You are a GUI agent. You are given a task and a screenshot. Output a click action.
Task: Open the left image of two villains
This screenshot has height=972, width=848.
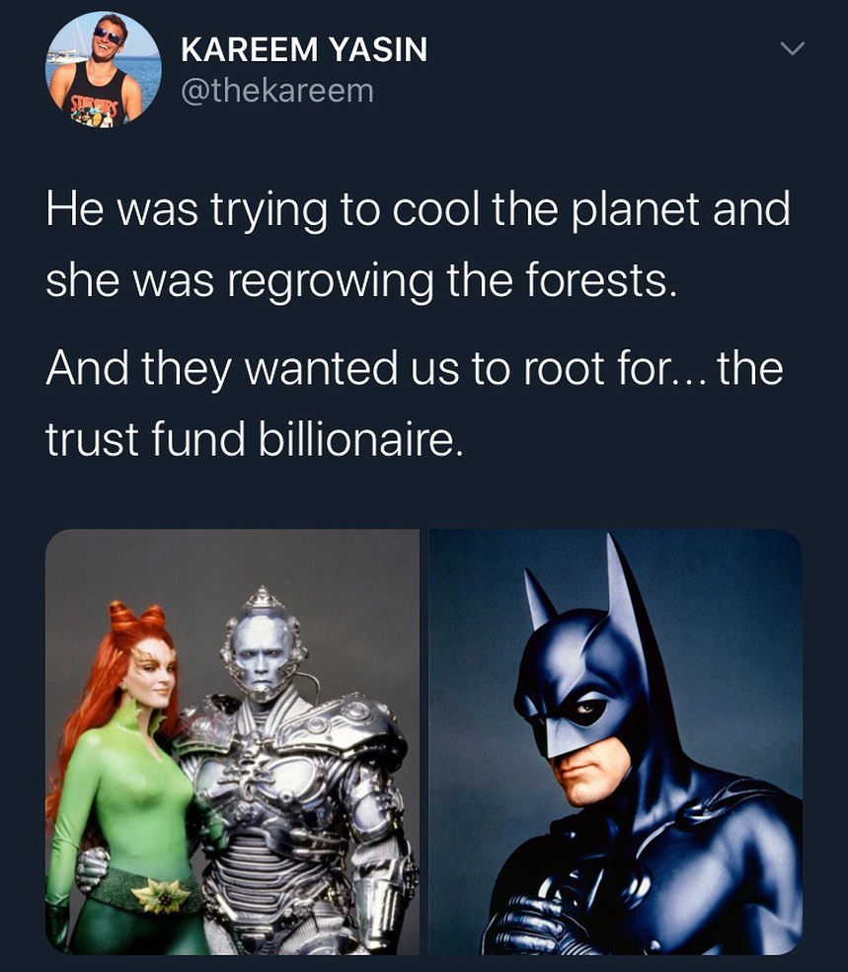[232, 742]
